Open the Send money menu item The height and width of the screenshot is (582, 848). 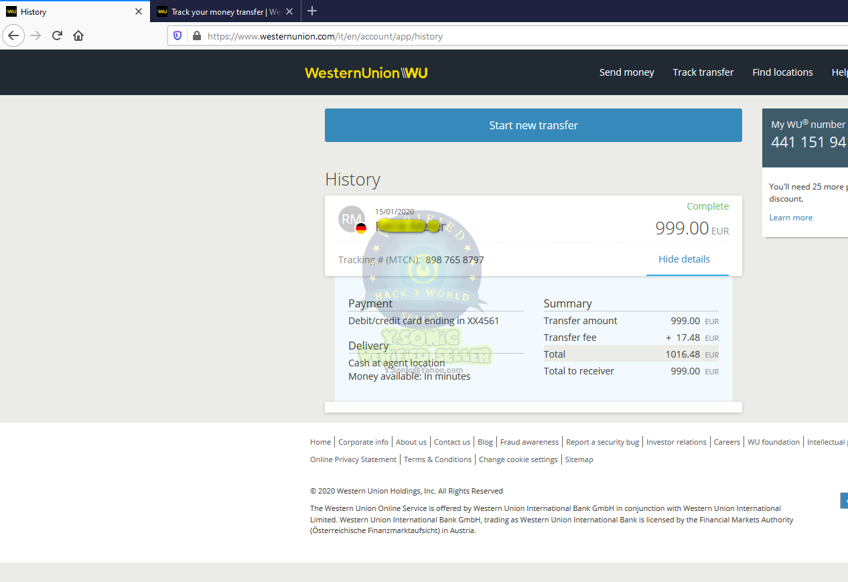point(627,72)
